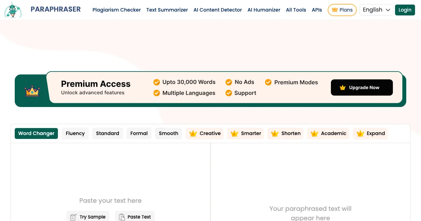This screenshot has height=221, width=421.
Task: Click the crown graphic in the Premium Access banner
Action: pos(32,91)
